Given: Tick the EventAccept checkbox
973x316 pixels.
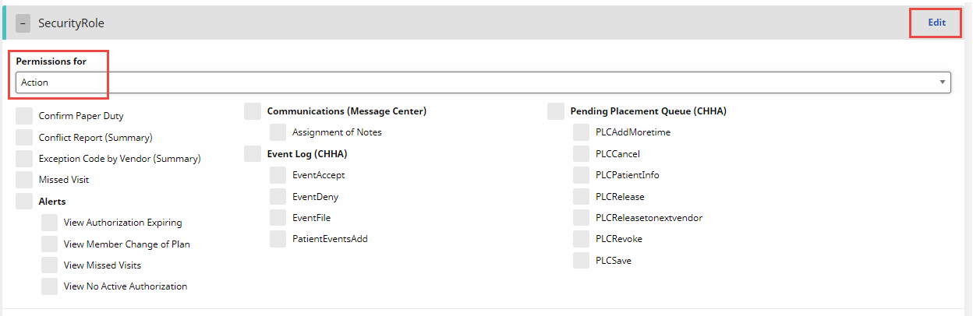Looking at the screenshot, I should (278, 175).
